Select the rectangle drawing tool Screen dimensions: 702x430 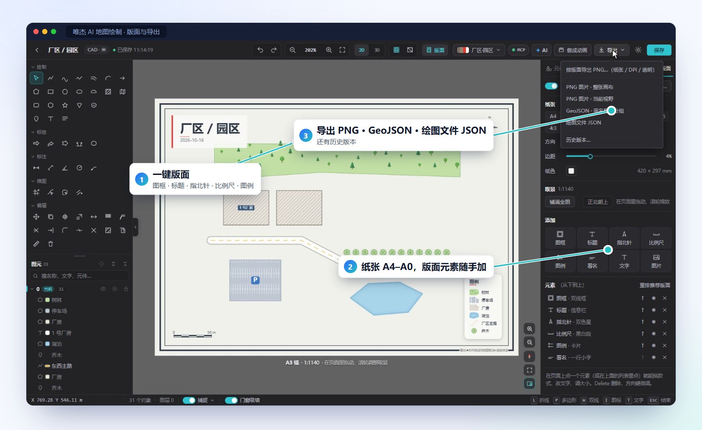click(50, 92)
